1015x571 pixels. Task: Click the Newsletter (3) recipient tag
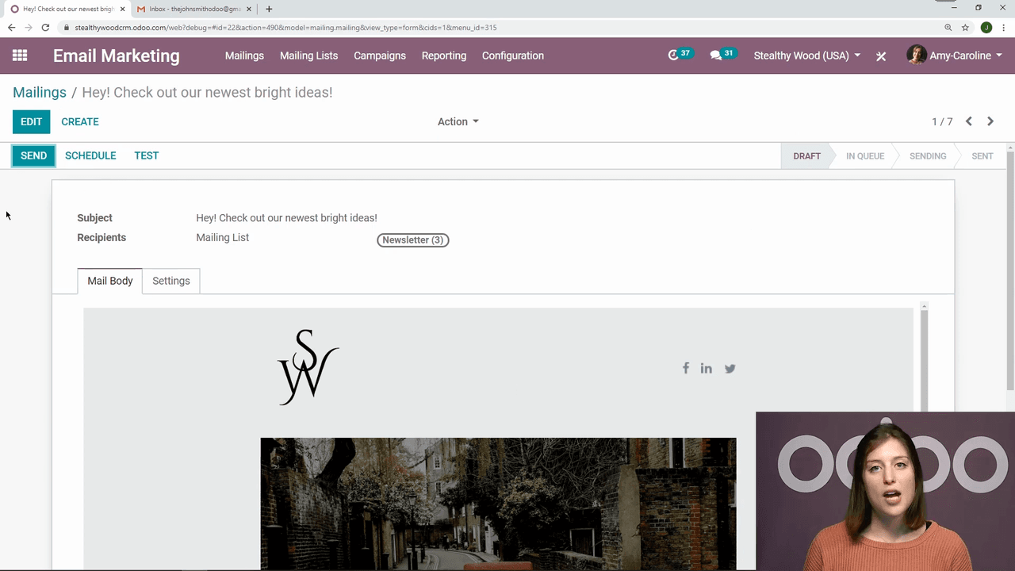tap(412, 240)
